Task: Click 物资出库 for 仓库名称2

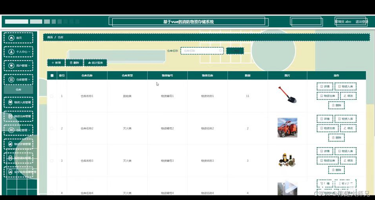Action: point(328,128)
